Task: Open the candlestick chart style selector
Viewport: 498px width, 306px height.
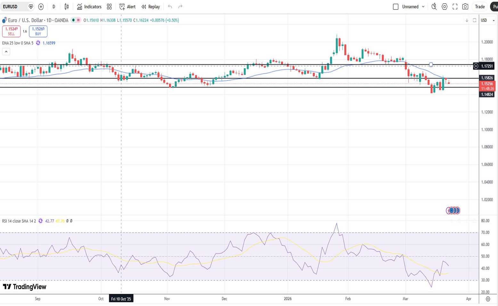Action: click(67, 7)
